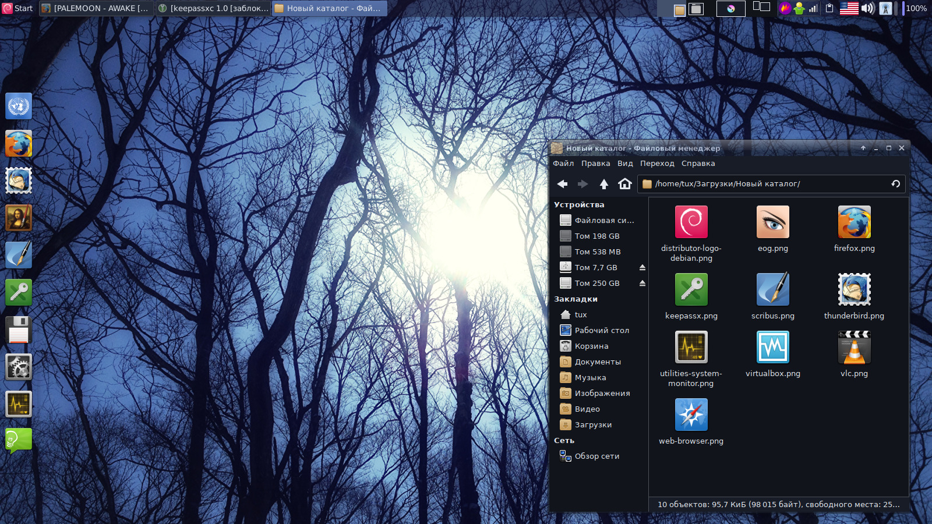932x524 pixels.
Task: Go to parent folder with up arrow
Action: tap(604, 184)
